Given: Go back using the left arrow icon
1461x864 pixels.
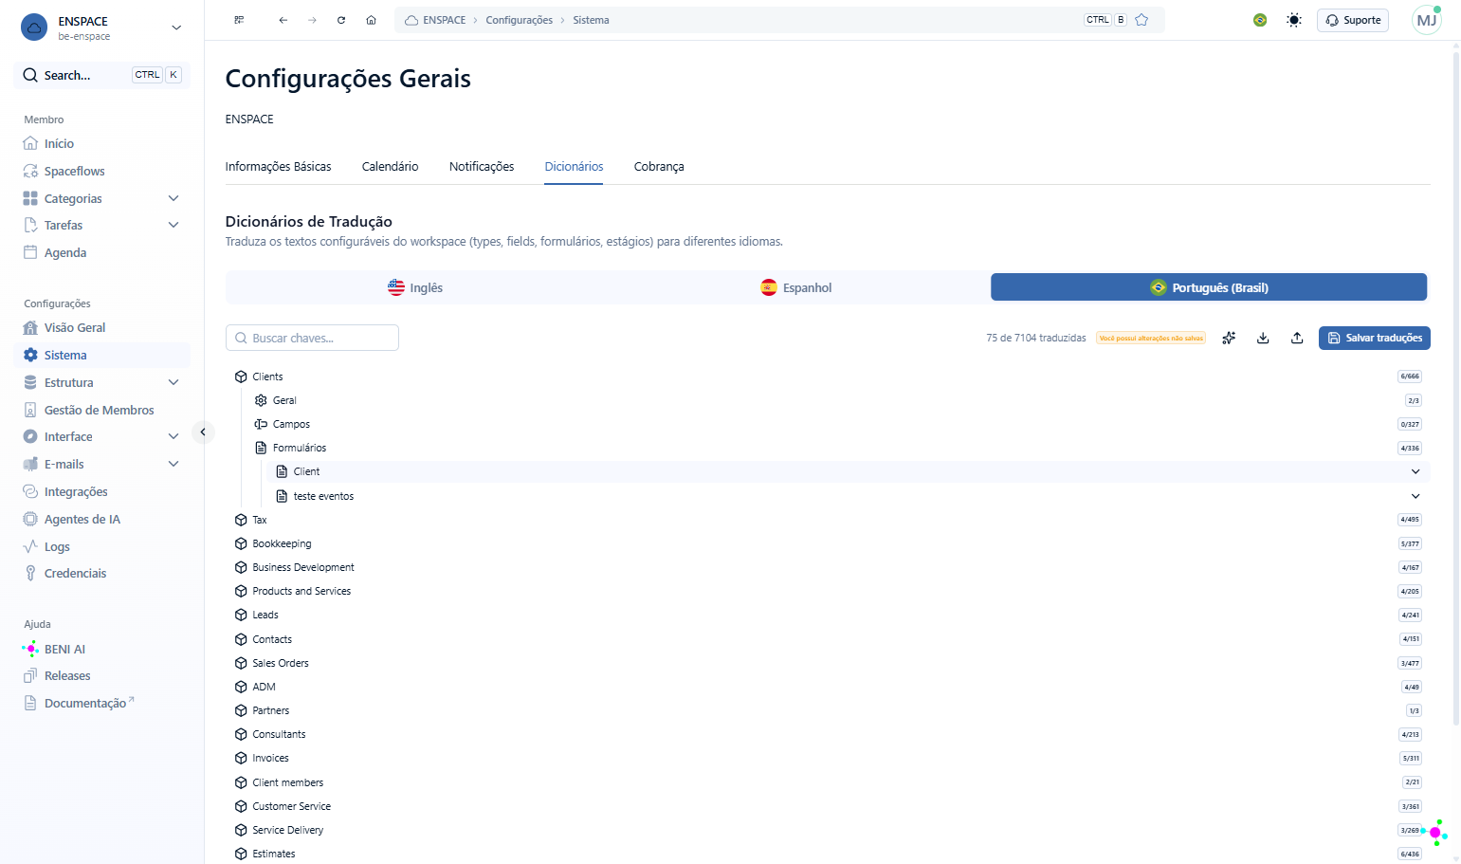Looking at the screenshot, I should (x=283, y=20).
